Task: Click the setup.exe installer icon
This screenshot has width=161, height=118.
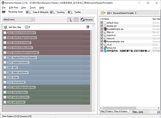Action: coord(105,48)
